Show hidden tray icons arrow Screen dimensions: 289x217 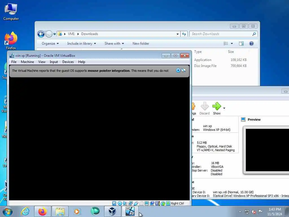pyautogui.click(x=240, y=212)
